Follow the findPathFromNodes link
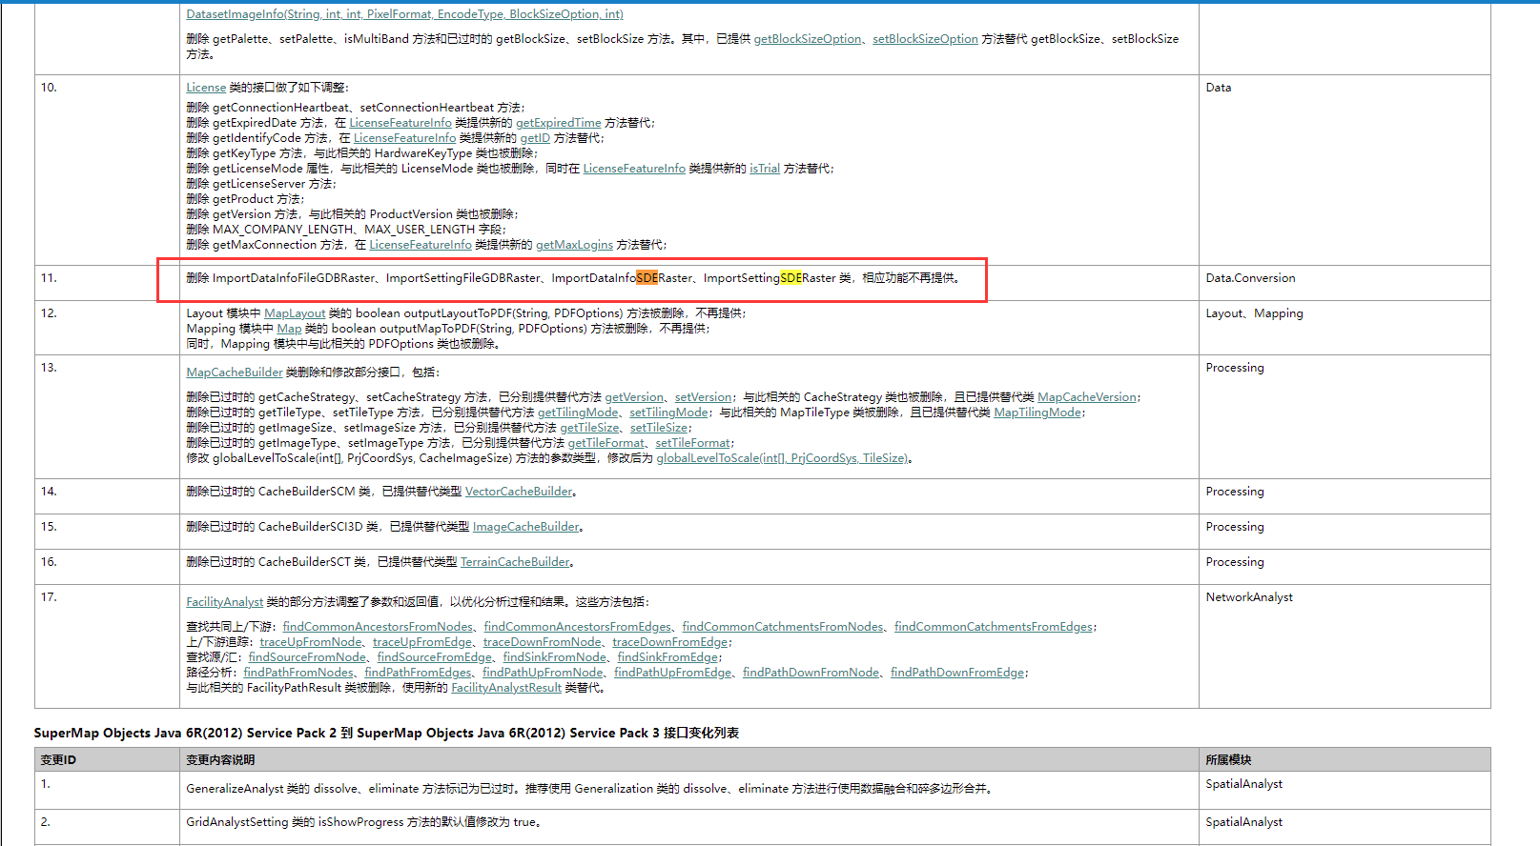 click(298, 673)
